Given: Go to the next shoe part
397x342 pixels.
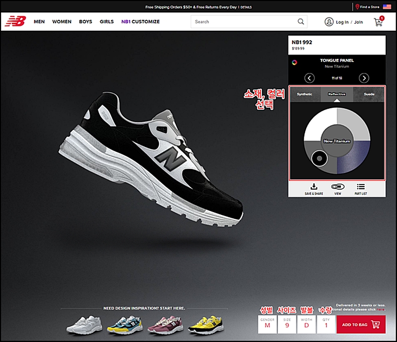Looking at the screenshot, I should pos(364,78).
